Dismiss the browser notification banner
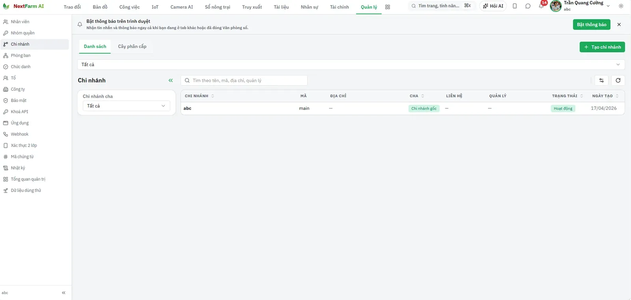631x300 pixels. (x=619, y=24)
